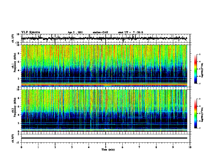The image size is (214, 165).
Task: Click time axis tick label "1"
Action: click(x=38, y=147)
